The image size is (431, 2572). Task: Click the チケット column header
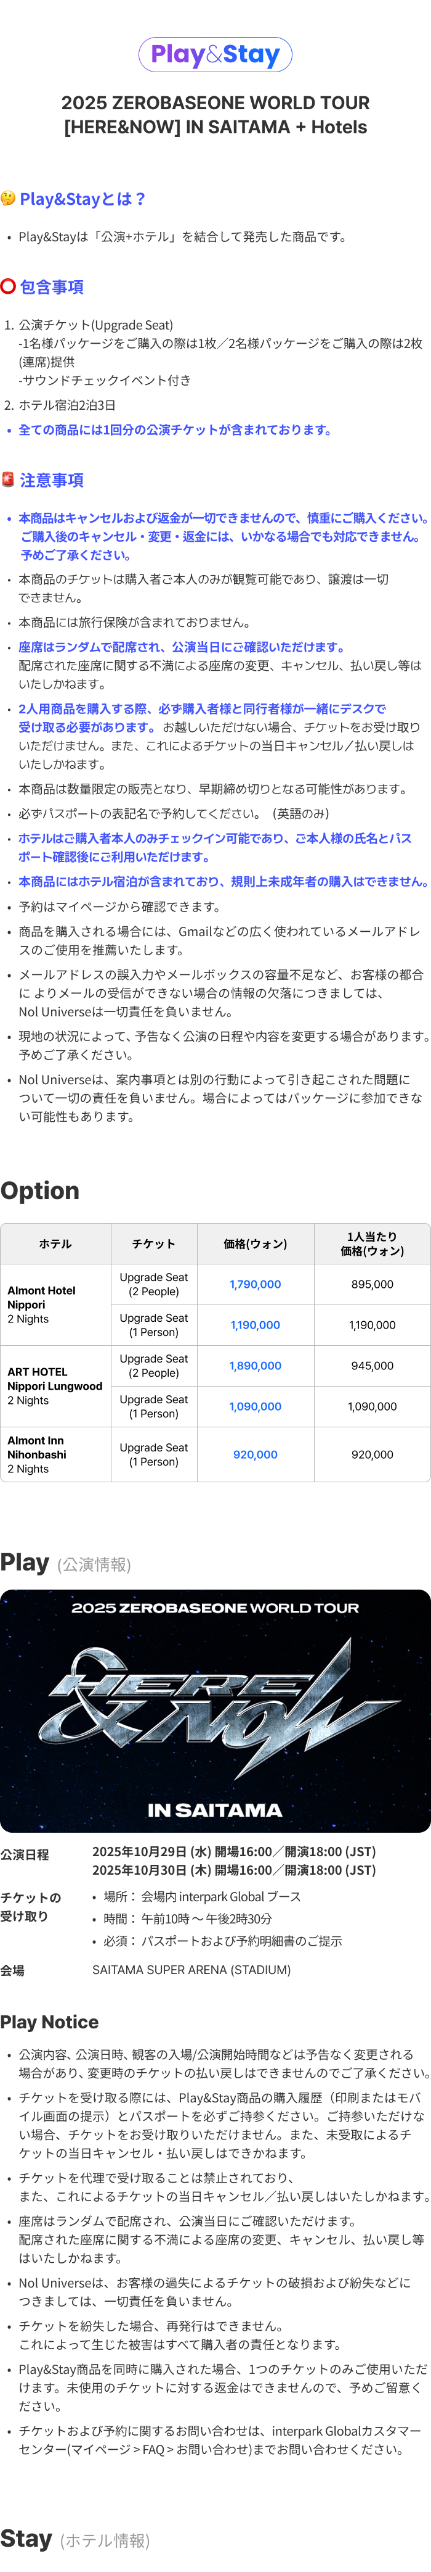pyautogui.click(x=155, y=1244)
